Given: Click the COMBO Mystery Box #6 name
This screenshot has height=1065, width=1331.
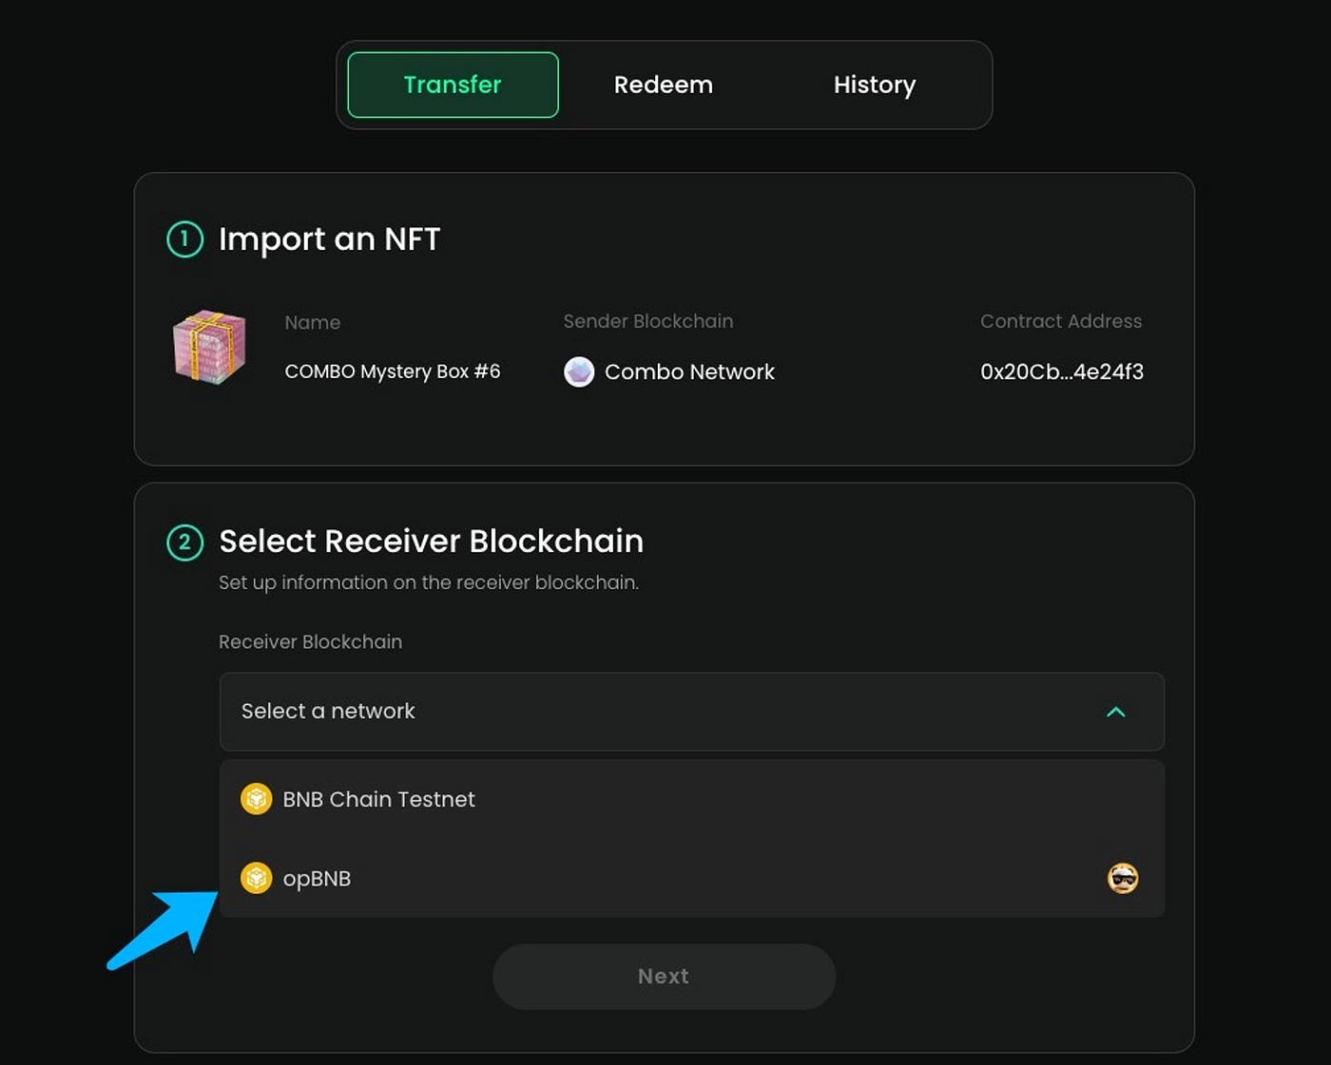Looking at the screenshot, I should tap(393, 371).
